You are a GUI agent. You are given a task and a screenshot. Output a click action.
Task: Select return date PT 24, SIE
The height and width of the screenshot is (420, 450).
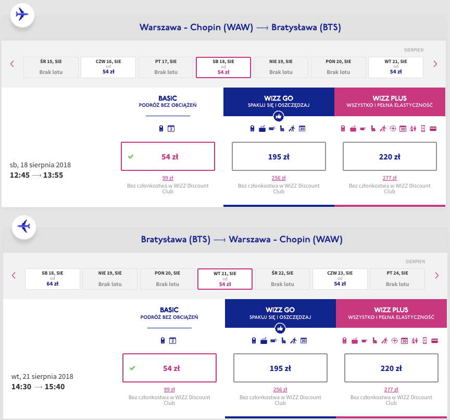[x=397, y=279]
